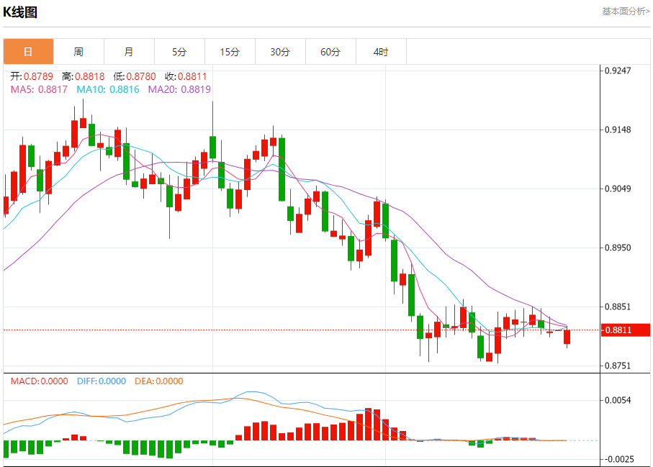The image size is (653, 467).
Task: Click the K线图 heading
Action: pyautogui.click(x=20, y=12)
